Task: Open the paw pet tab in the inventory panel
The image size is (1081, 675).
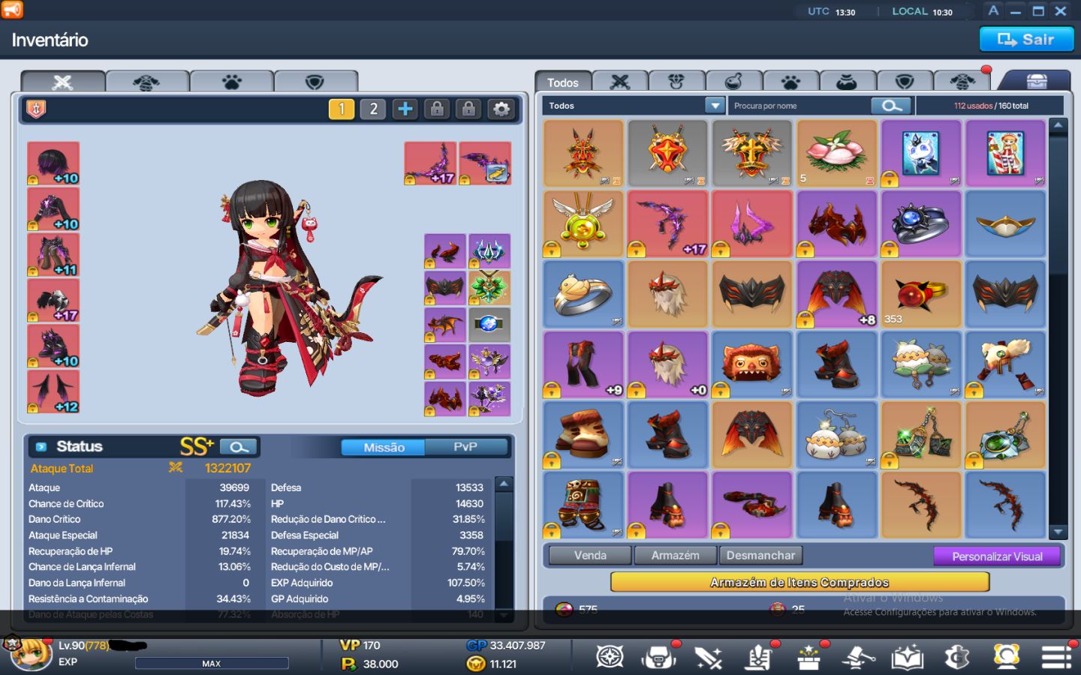Action: 790,82
